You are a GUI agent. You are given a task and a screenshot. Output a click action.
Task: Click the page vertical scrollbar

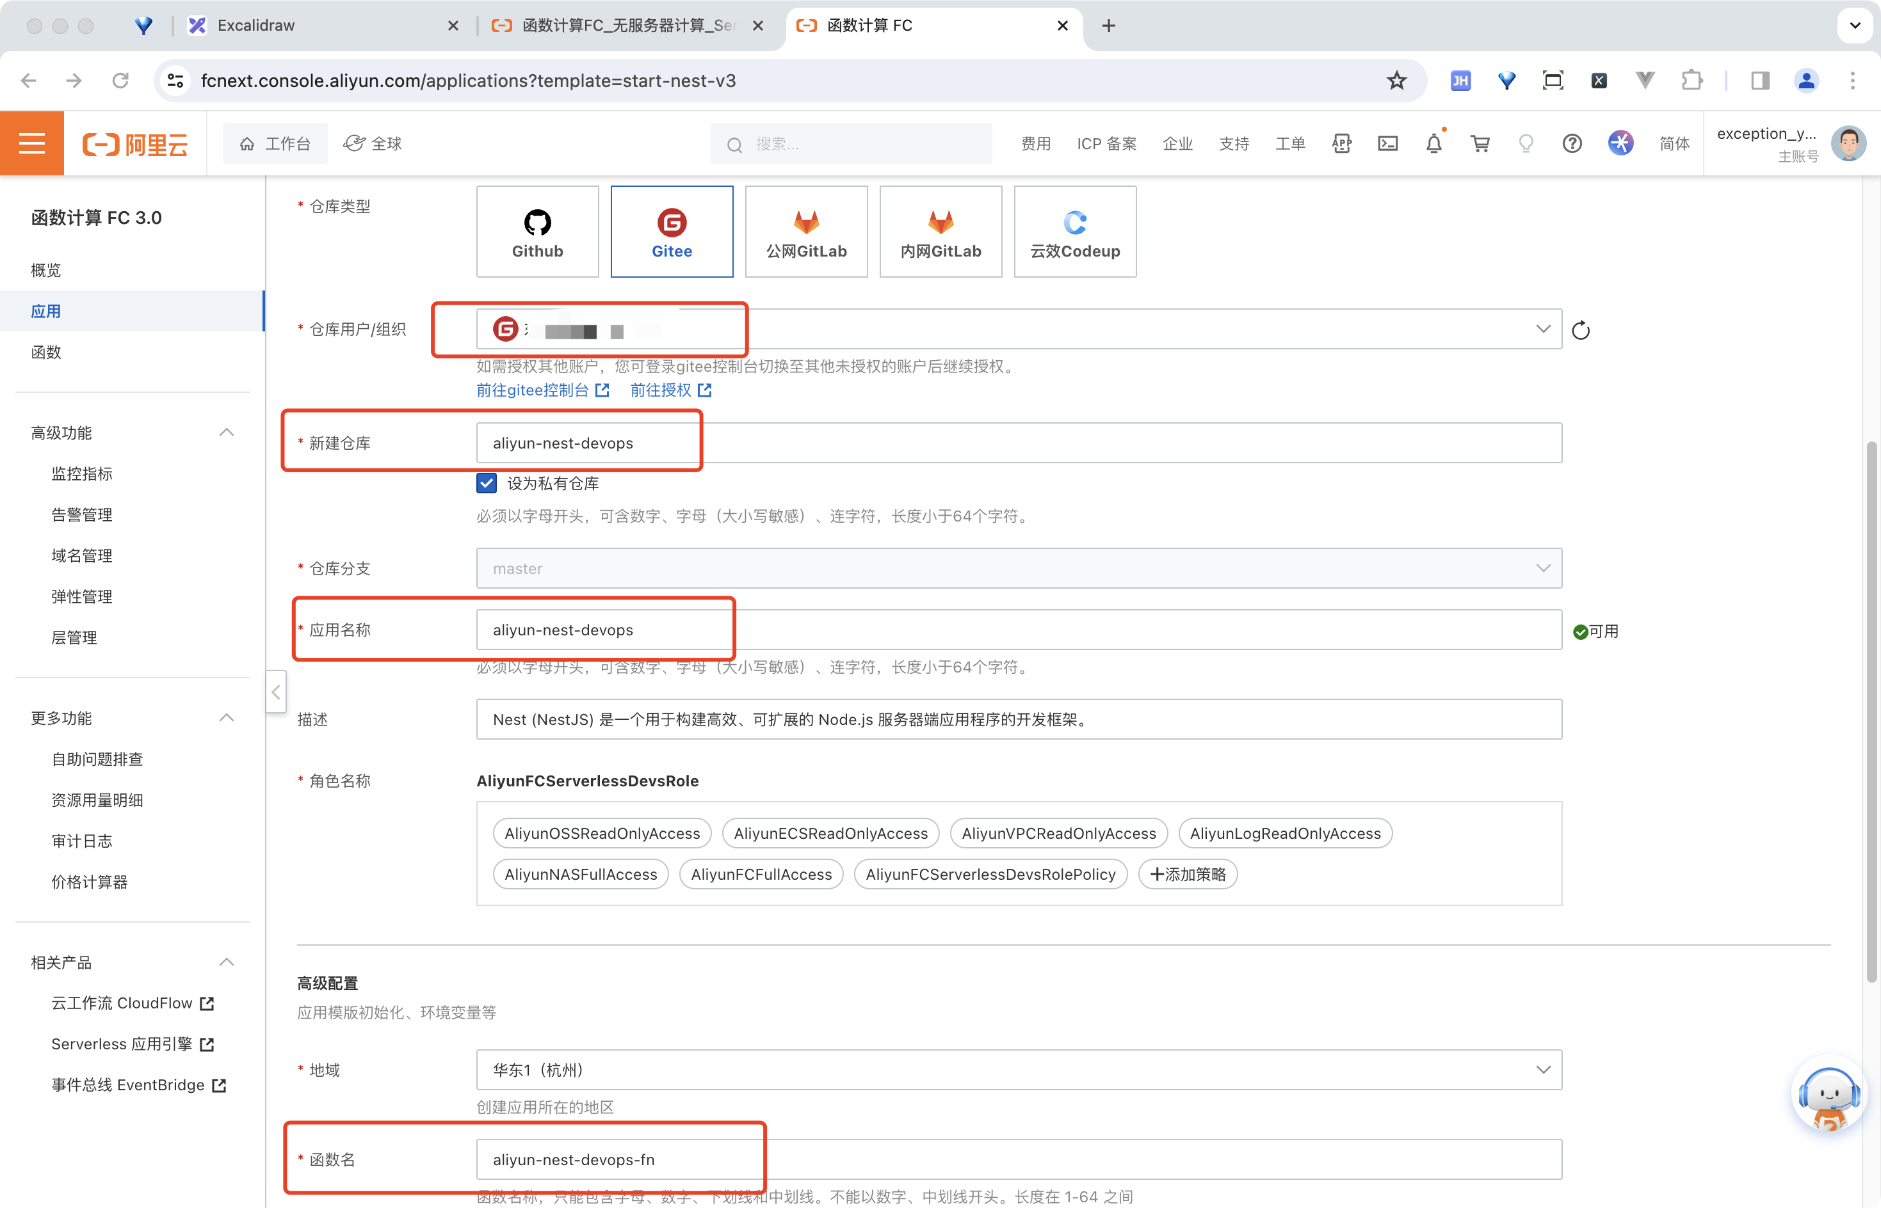point(1871,712)
